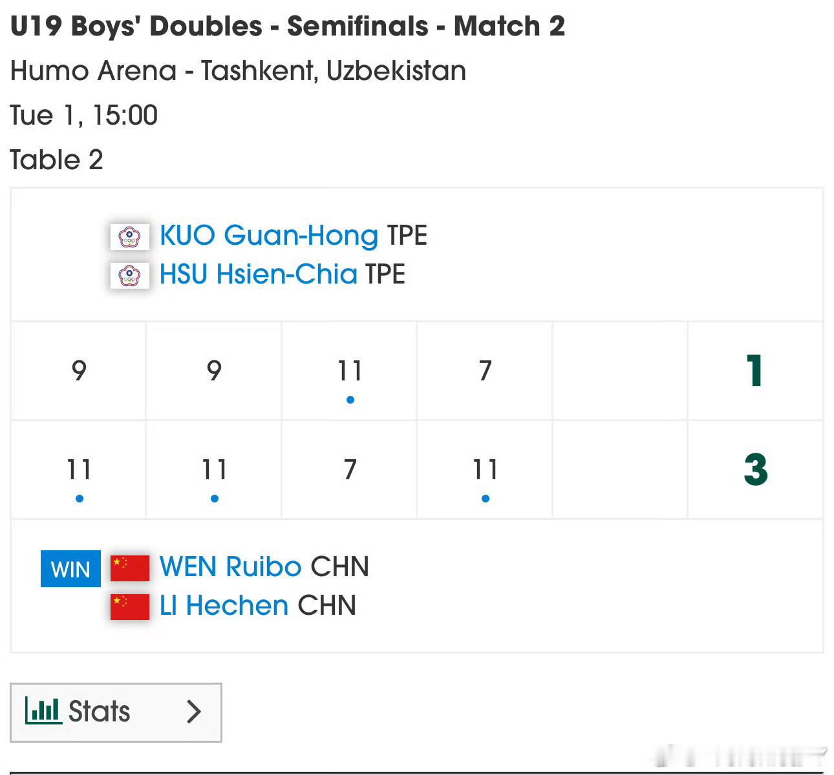
Task: Click the China flag beside WEN Ruibo
Action: (130, 568)
